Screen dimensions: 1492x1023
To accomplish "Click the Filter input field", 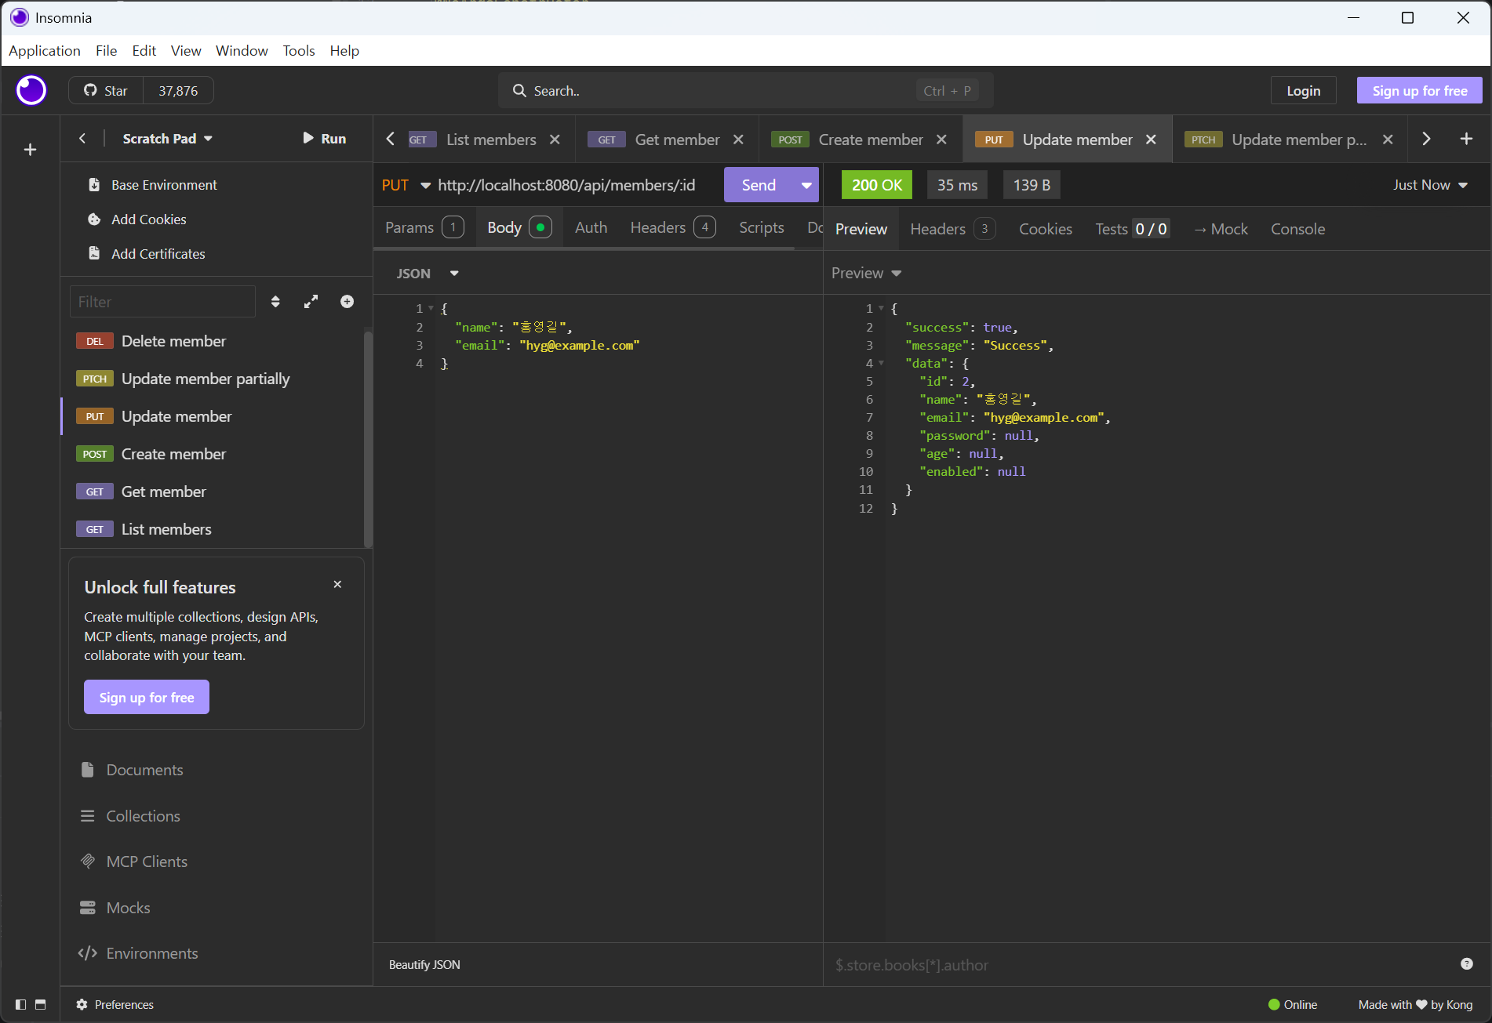I will [162, 302].
